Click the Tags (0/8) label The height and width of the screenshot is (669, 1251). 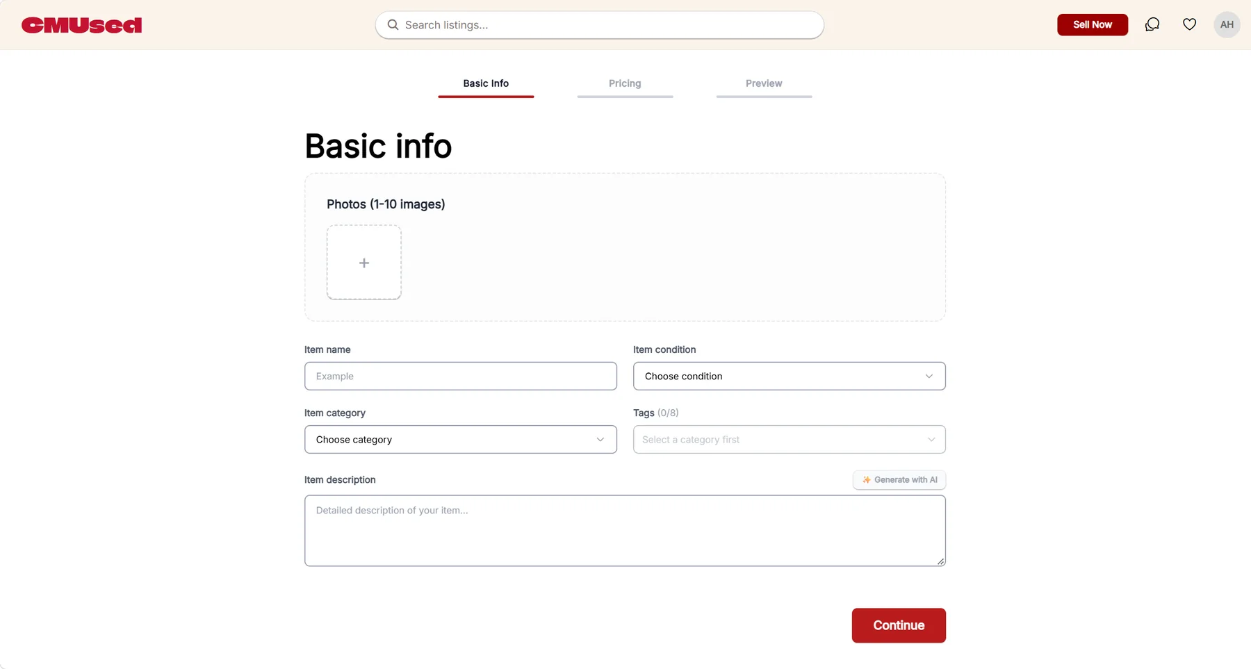click(x=656, y=413)
